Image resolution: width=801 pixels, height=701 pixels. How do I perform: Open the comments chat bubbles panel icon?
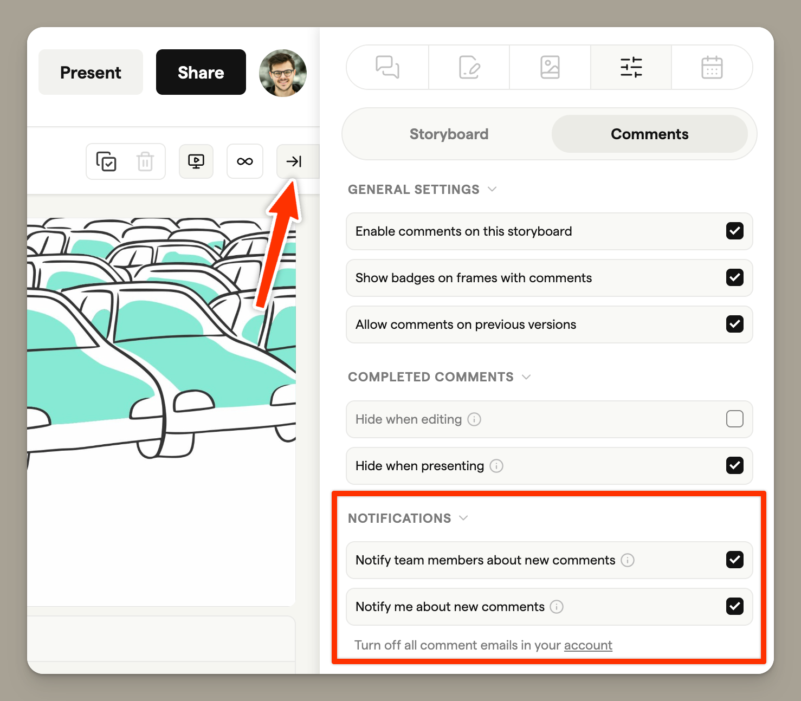pos(387,67)
